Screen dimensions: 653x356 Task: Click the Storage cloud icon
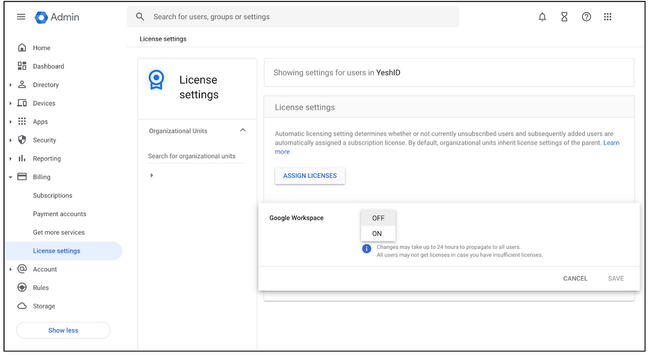[22, 306]
